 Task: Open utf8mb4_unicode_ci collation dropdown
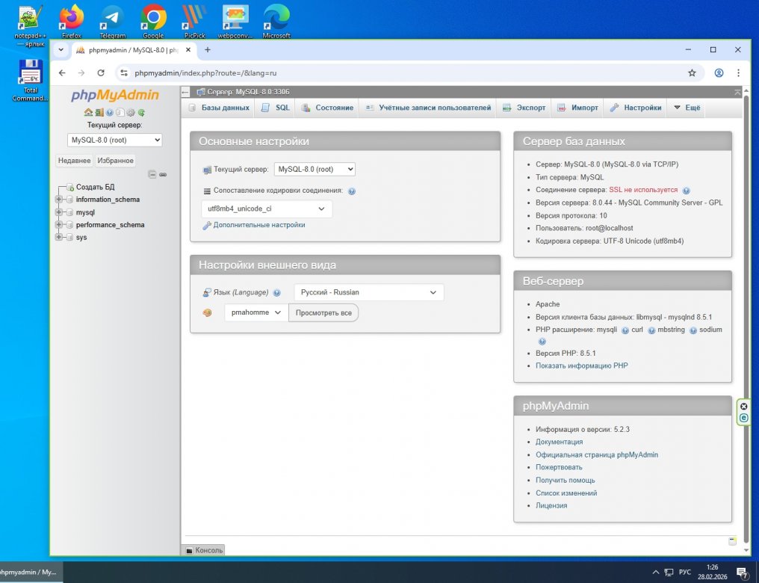[x=267, y=209]
